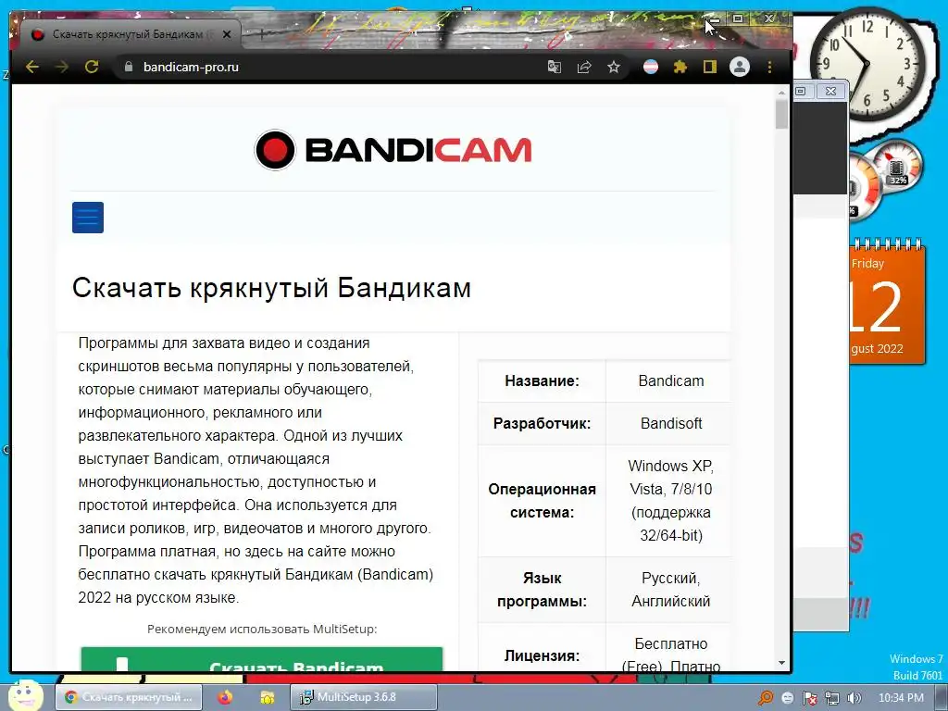Reload the bandicam-pro.ru page

point(92,67)
